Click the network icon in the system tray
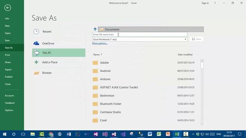The image size is (246, 138). pos(203,134)
